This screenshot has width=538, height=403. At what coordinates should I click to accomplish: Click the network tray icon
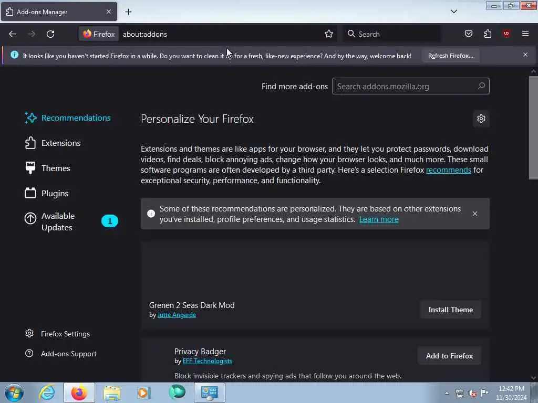[x=459, y=394]
